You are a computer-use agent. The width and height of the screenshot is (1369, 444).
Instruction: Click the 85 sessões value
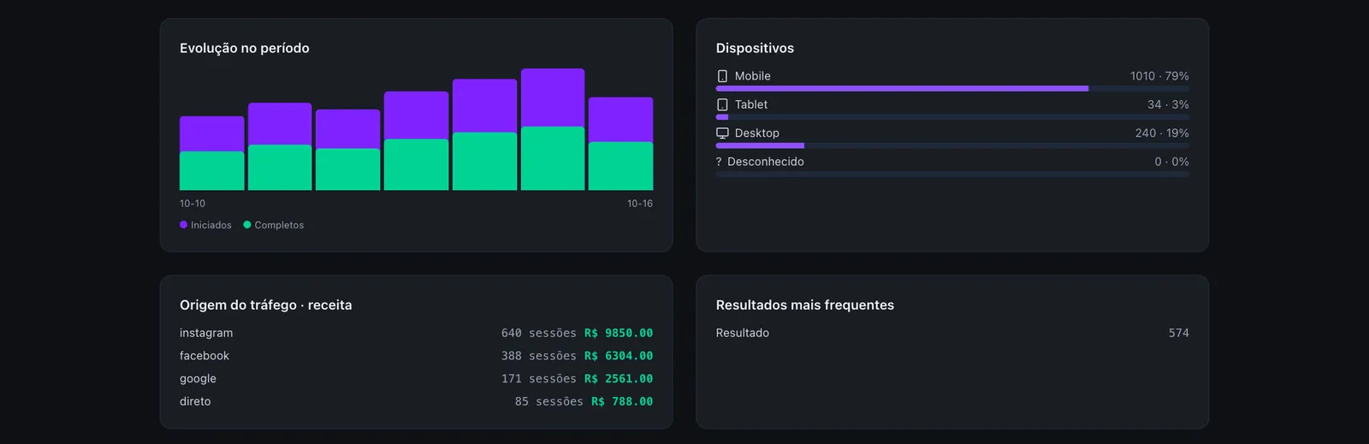pyautogui.click(x=549, y=401)
